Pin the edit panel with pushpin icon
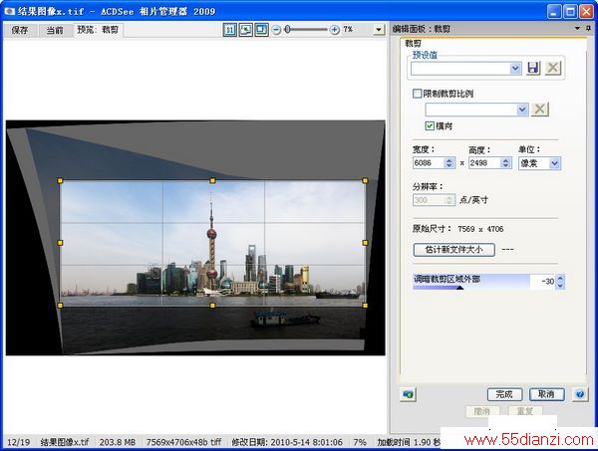Image resolution: width=598 pixels, height=451 pixels. (589, 28)
